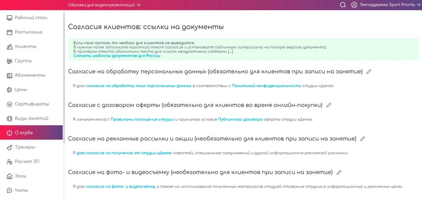This screenshot has height=201, width=422.
Task: Edit the рекламные рассылки consent with pencil
Action: pos(362,139)
